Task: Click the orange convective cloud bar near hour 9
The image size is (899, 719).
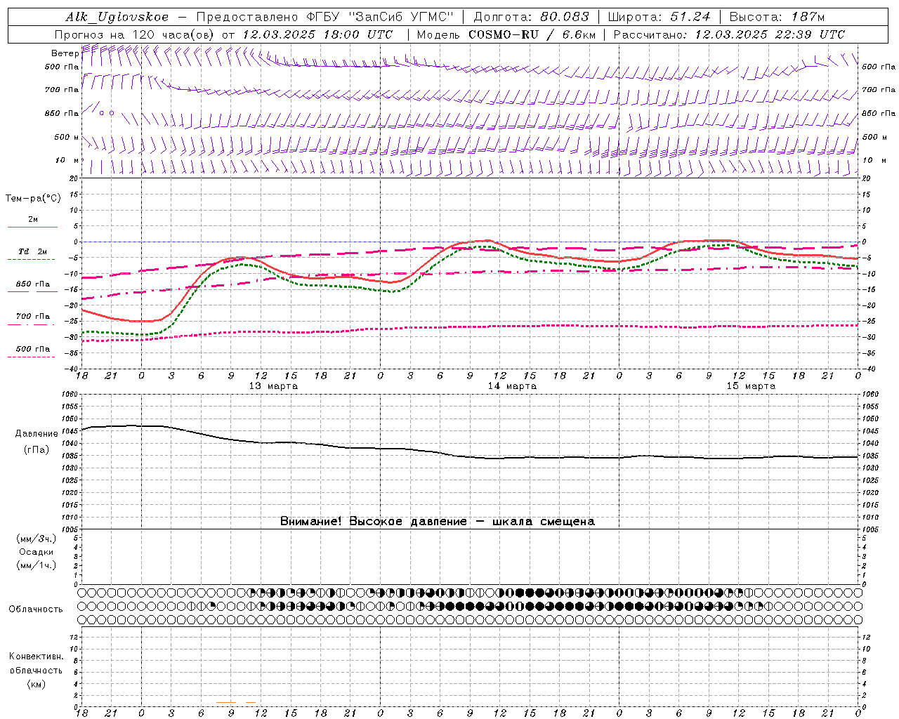Action: (x=226, y=702)
